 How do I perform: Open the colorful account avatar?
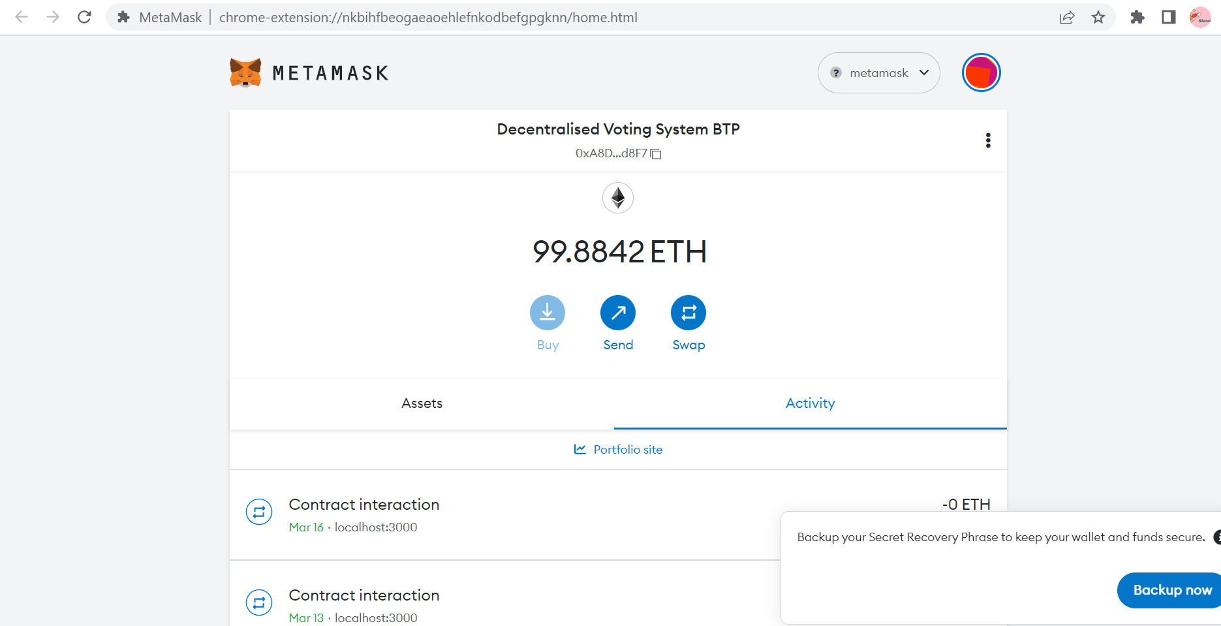[981, 72]
